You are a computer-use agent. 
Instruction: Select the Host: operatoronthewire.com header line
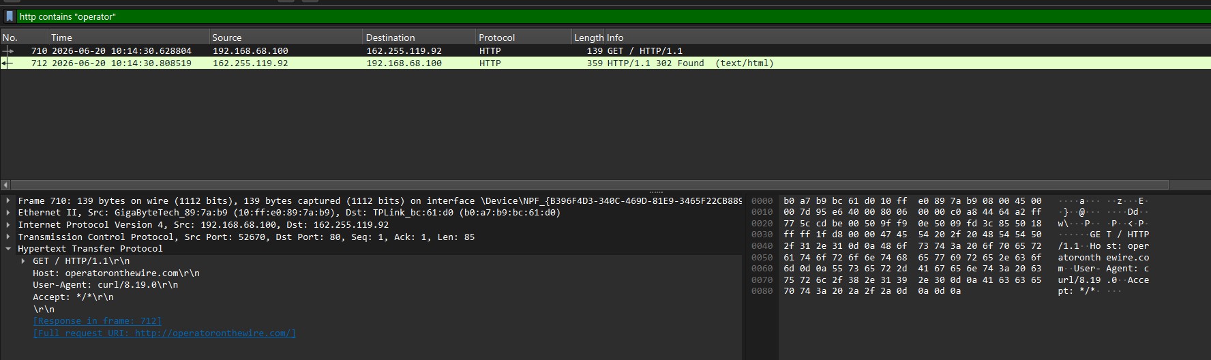pyautogui.click(x=117, y=273)
